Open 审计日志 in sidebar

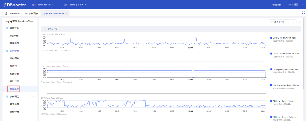[x=14, y=81]
